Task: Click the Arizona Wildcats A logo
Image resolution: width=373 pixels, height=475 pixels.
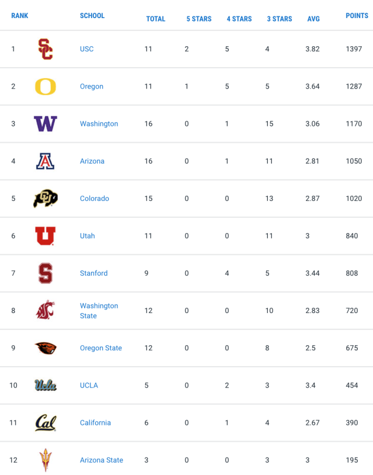Action: coord(45,161)
